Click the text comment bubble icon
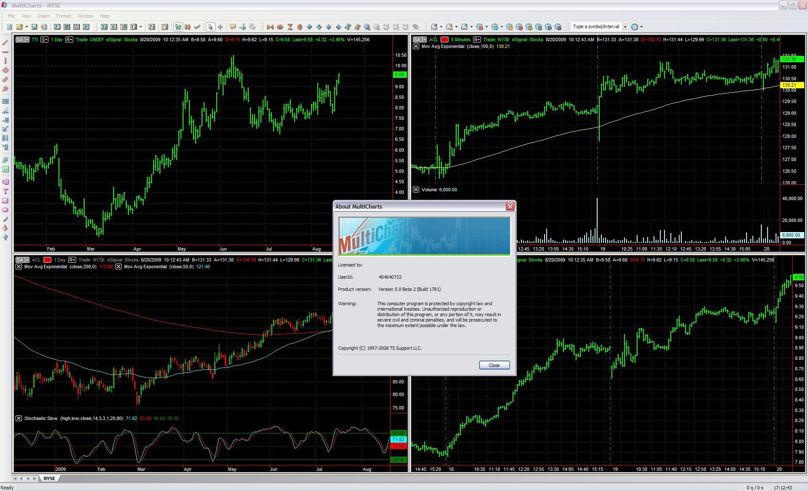Image resolution: width=808 pixels, height=491 pixels. coord(232,27)
